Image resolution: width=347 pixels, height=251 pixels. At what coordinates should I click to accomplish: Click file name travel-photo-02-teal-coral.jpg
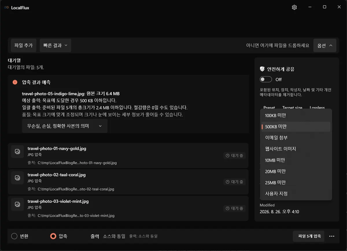56,175
